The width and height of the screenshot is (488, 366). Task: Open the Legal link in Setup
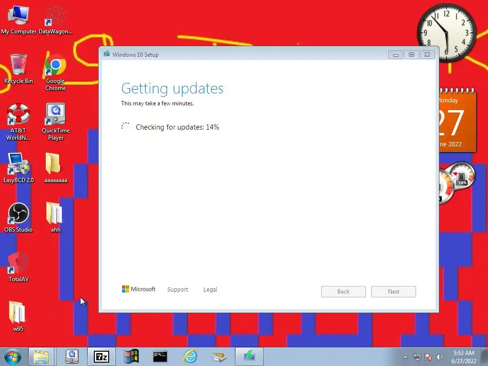[210, 289]
